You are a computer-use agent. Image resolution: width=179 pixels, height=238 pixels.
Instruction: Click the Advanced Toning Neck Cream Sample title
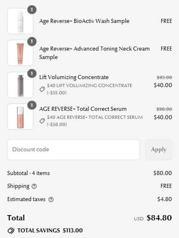[x=94, y=53]
